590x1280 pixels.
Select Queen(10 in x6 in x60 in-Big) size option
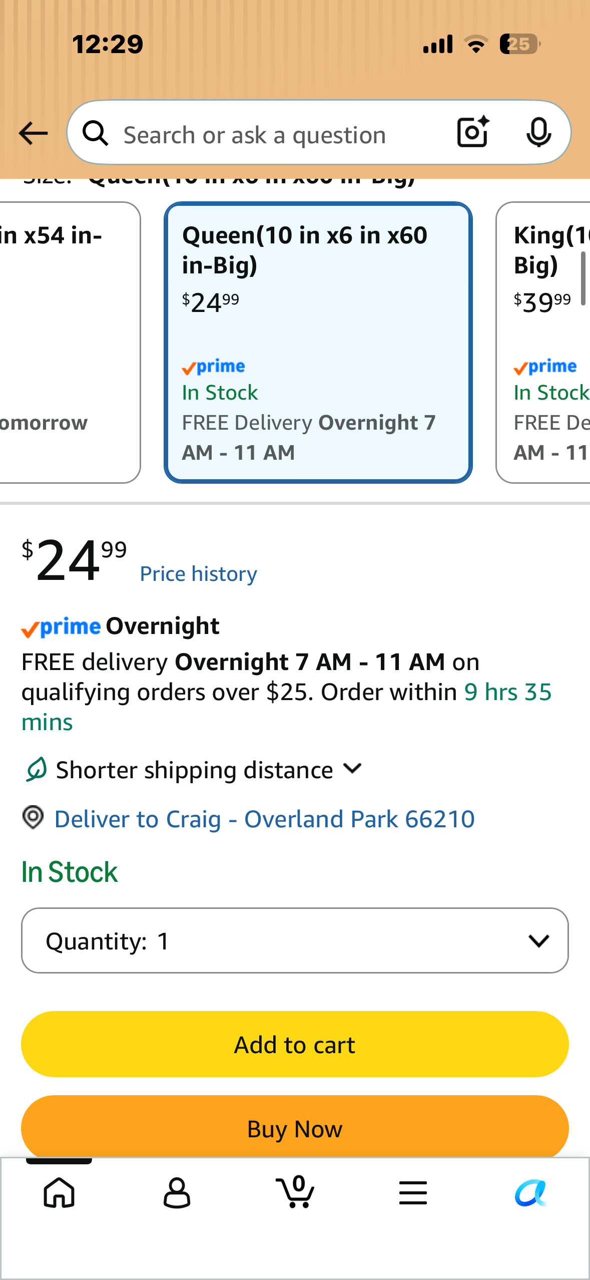(x=318, y=343)
